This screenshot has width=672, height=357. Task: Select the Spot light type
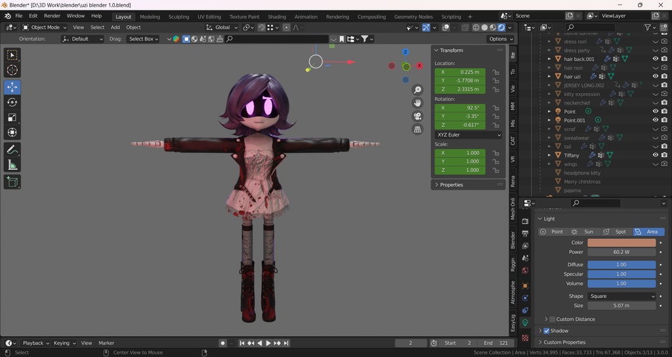coord(616,232)
